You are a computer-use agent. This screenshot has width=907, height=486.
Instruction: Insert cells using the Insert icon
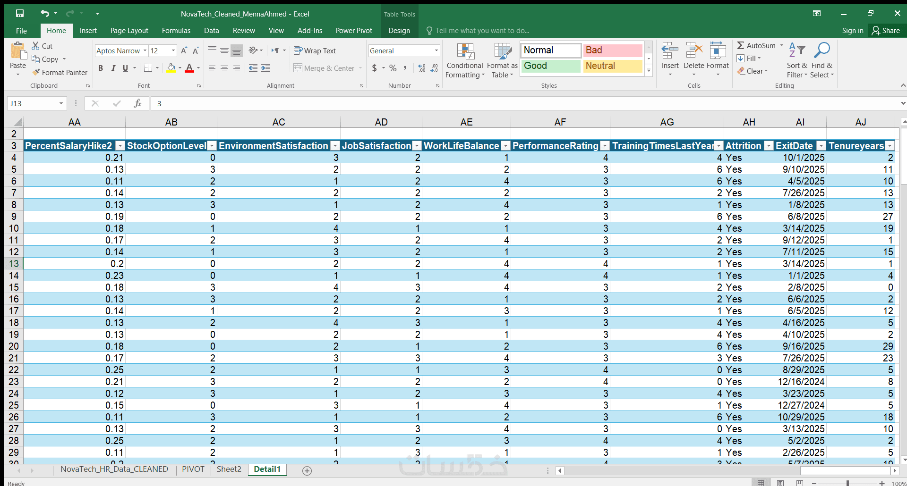point(670,50)
